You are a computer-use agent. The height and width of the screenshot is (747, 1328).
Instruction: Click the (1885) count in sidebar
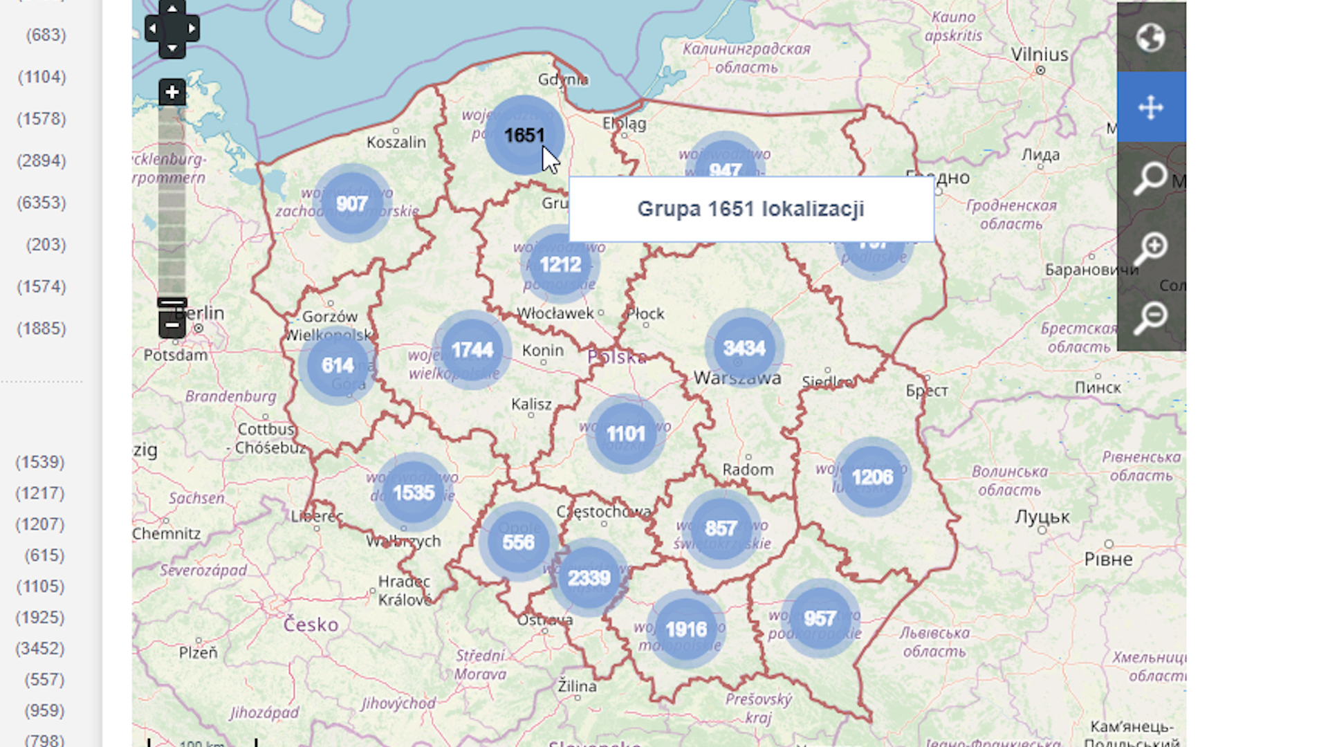coord(42,329)
